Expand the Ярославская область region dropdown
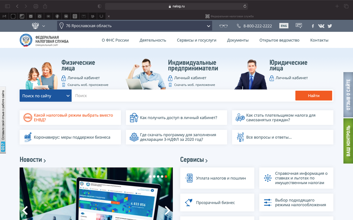 click(x=208, y=26)
